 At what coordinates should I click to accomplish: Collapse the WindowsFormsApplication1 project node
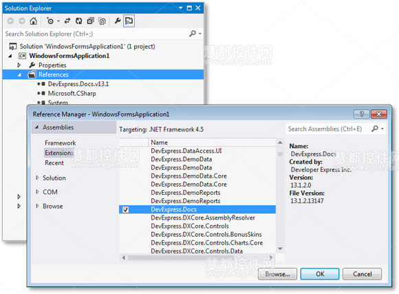(10, 56)
